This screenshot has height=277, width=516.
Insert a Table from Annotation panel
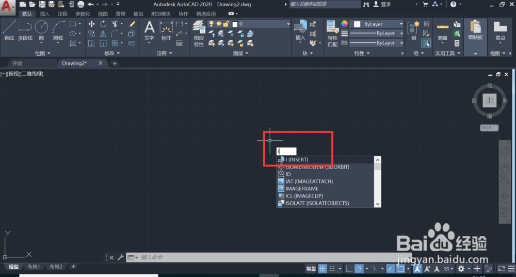(x=180, y=43)
